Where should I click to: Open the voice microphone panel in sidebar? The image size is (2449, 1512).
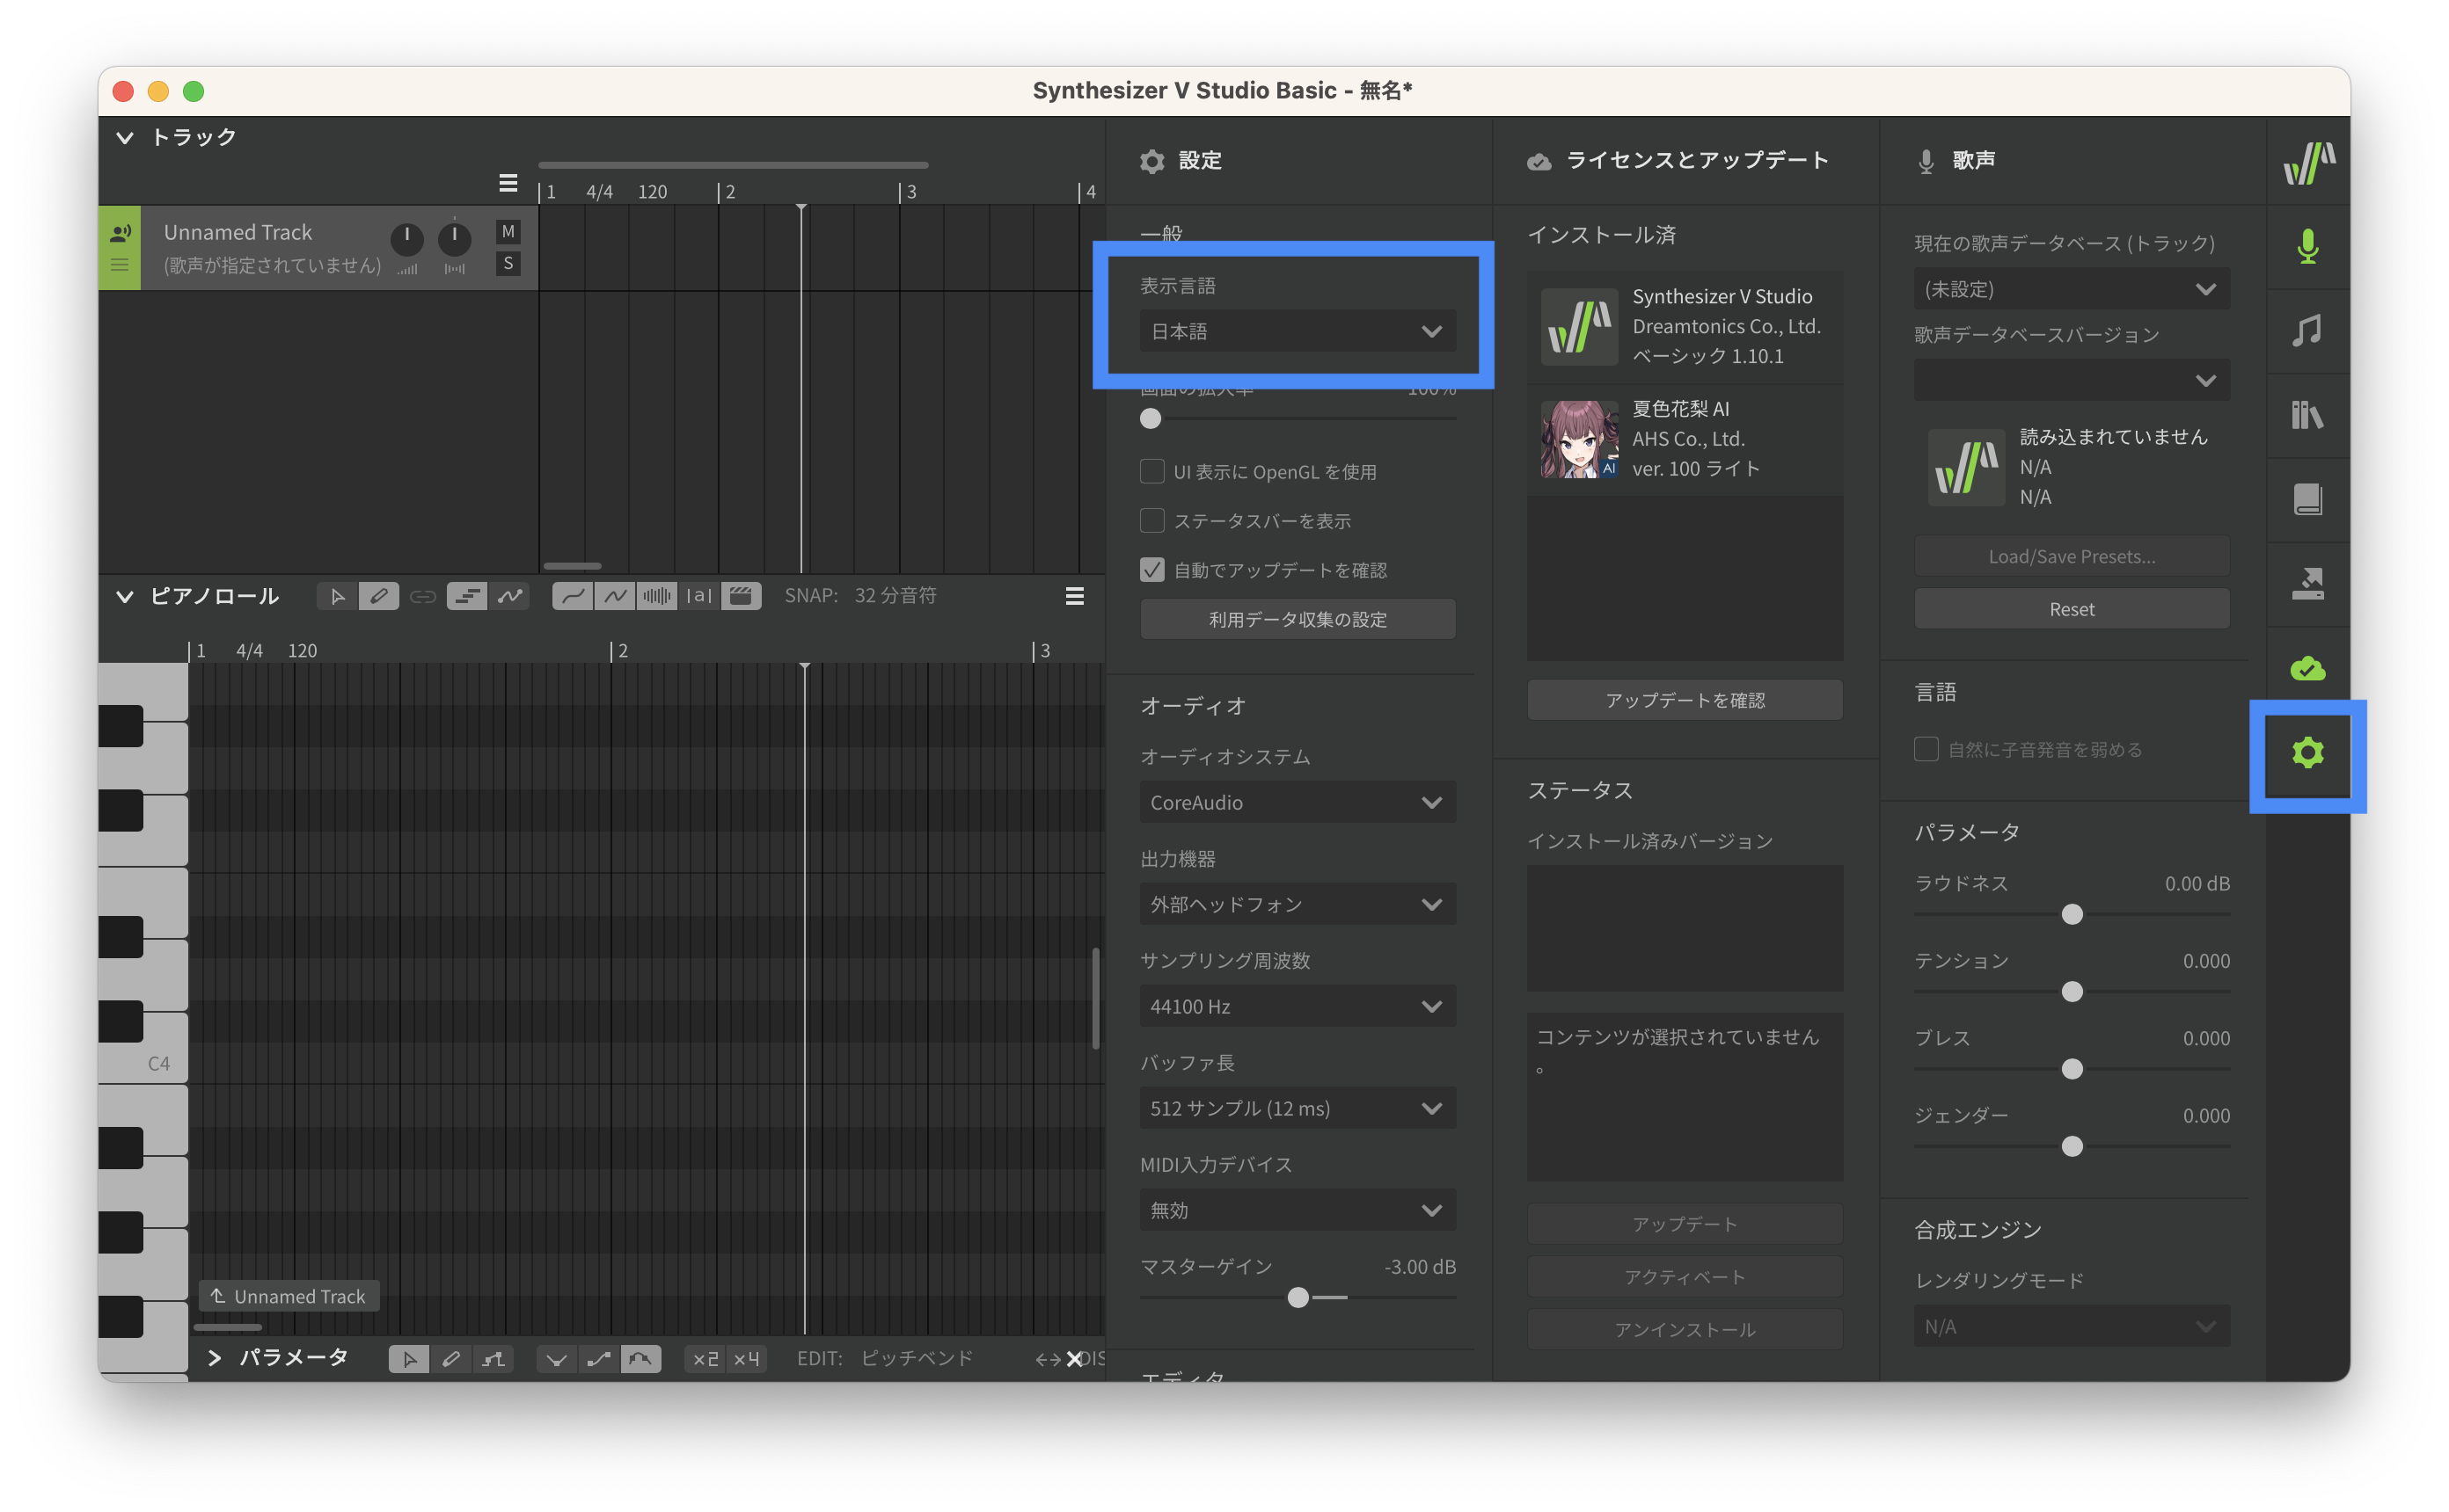(2307, 246)
